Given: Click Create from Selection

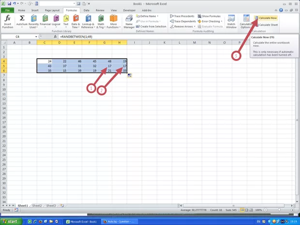Looking at the screenshot, I should 151,27.
